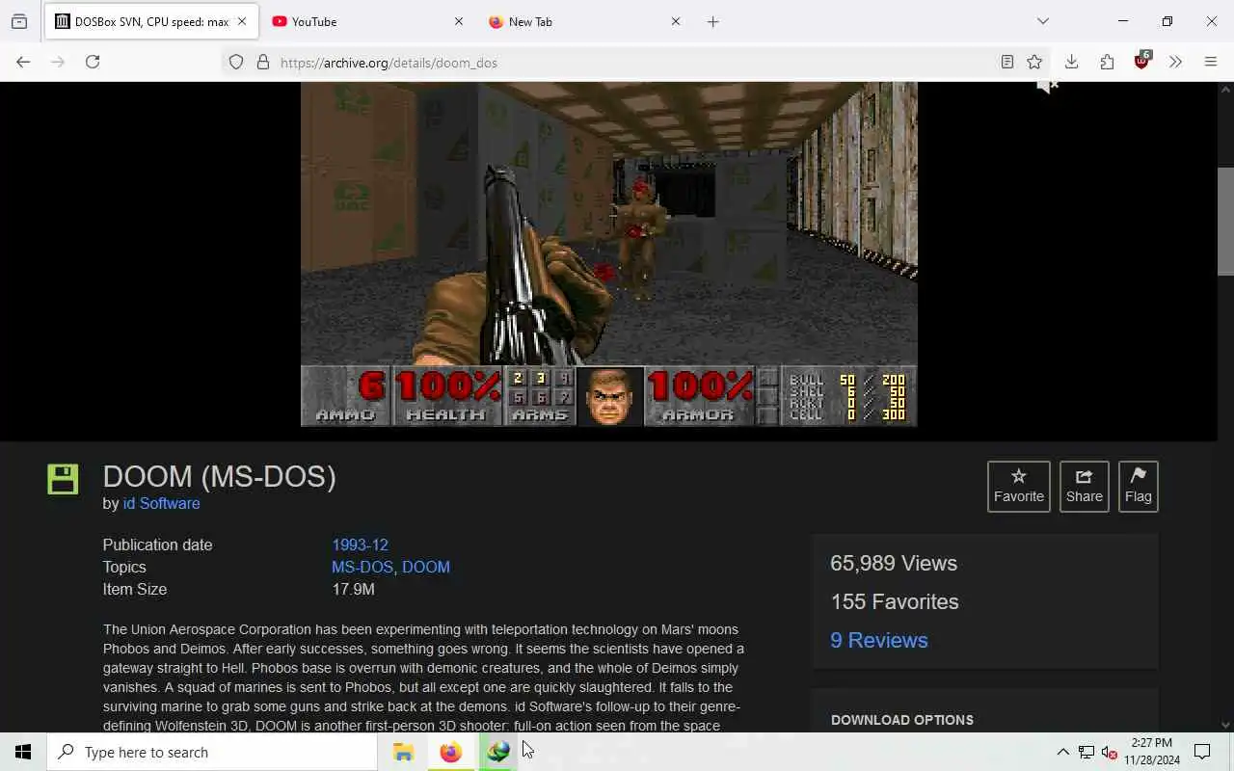Close the New Tab tab
The height and width of the screenshot is (771, 1234).
click(x=676, y=21)
